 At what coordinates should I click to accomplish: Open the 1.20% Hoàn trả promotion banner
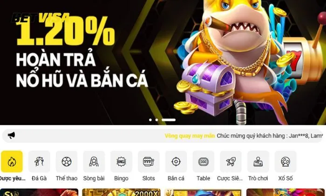(163, 63)
